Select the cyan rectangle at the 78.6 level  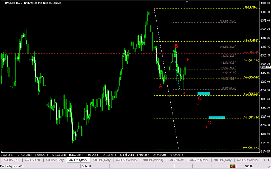point(217,118)
